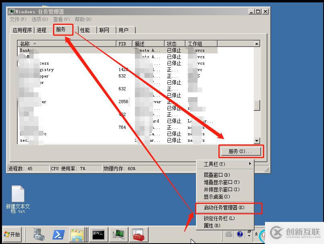Launch Windows PowerShell from the taskbar
Viewport: 324px width, 244px height.
tap(58, 235)
